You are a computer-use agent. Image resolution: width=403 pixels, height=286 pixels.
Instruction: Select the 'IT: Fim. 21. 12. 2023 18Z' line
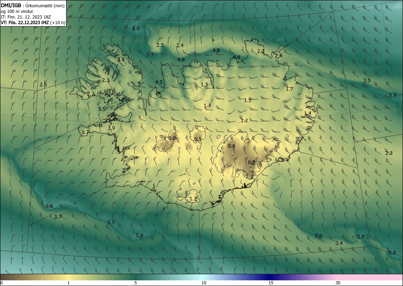pyautogui.click(x=26, y=17)
